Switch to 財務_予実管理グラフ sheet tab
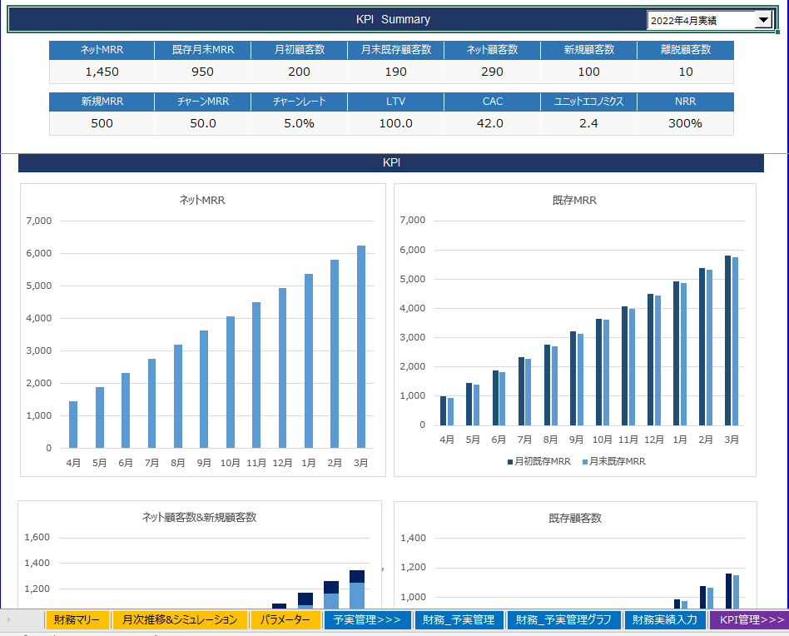The width and height of the screenshot is (789, 636). click(x=563, y=620)
